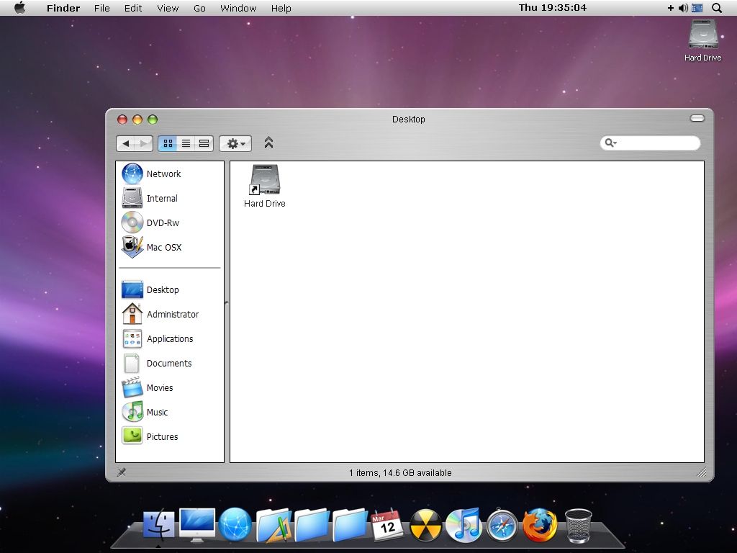Collapse the toolbar with the double chevron
The height and width of the screenshot is (553, 737).
[x=268, y=143]
